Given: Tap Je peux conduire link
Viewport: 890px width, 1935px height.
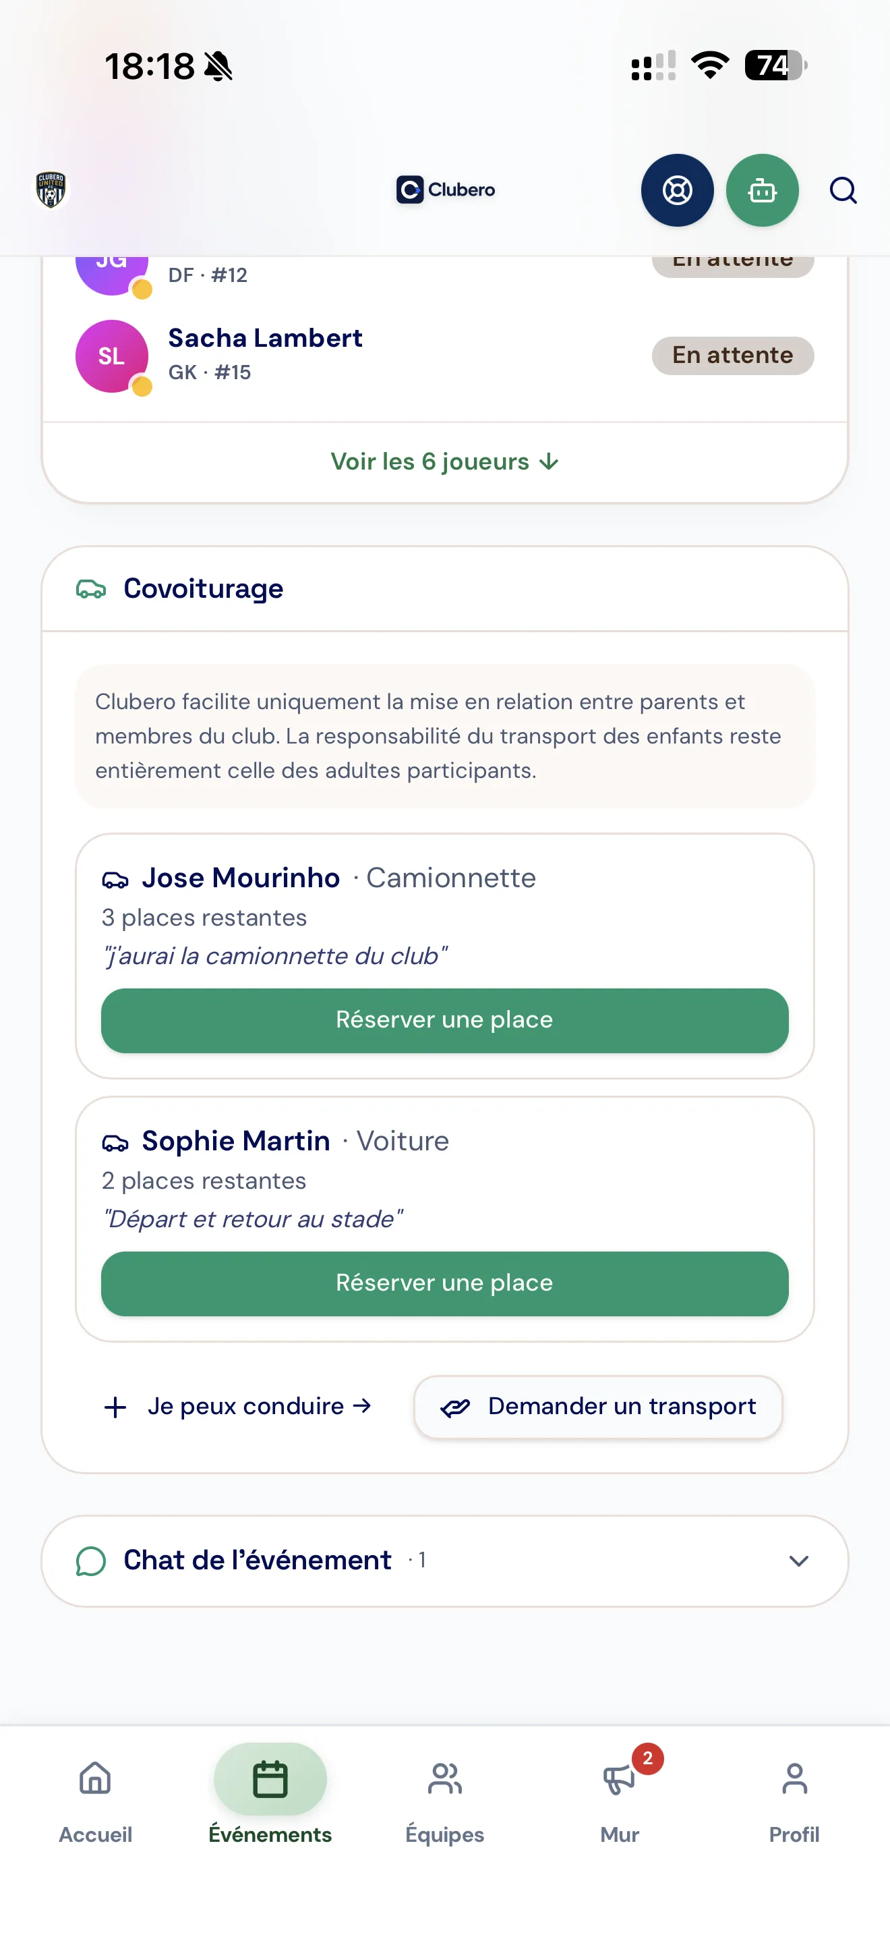Looking at the screenshot, I should click(x=237, y=1406).
